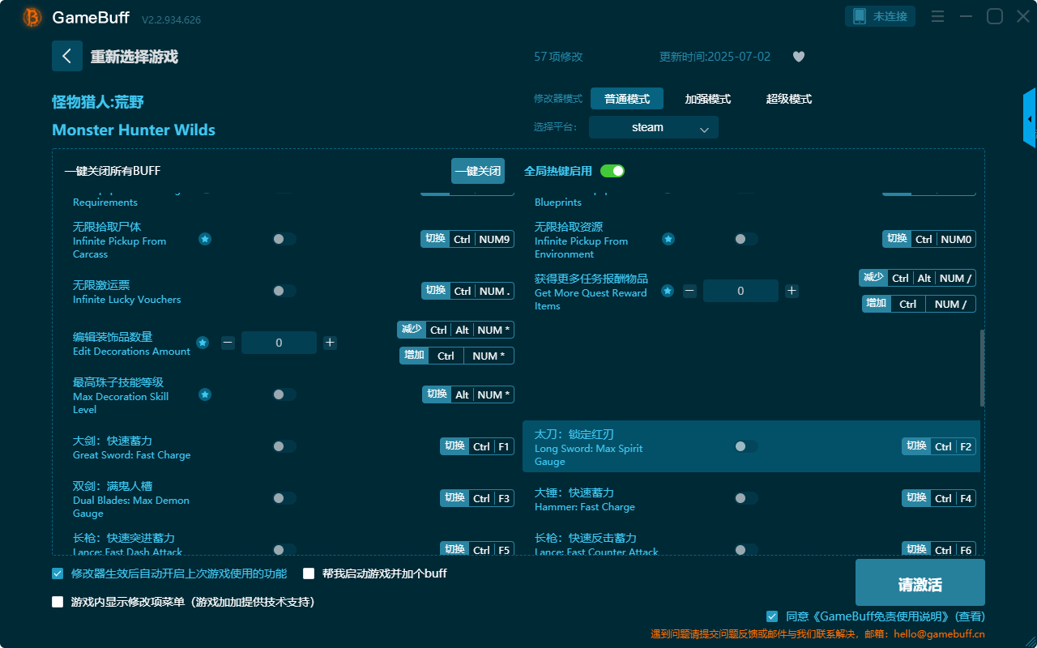Click the 一键关闭 button

coord(478,171)
